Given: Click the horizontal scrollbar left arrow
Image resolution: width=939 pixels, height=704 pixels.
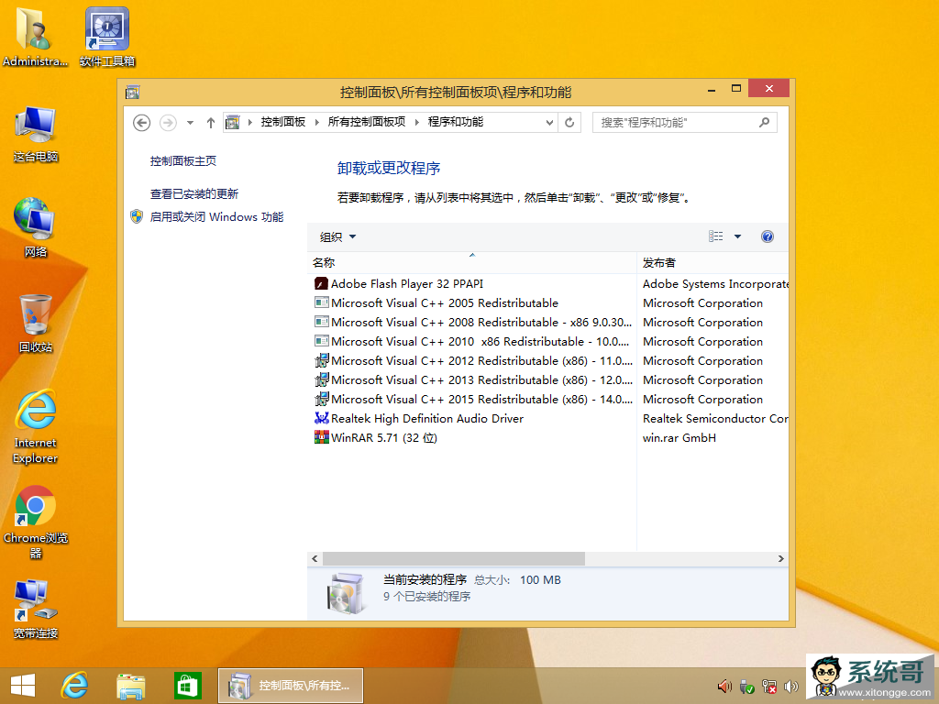Looking at the screenshot, I should click(x=315, y=558).
